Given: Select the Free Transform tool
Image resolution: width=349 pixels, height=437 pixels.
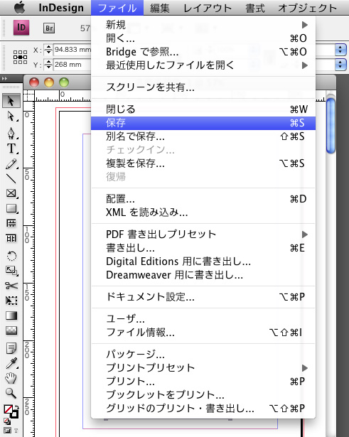Looking at the screenshot, I should [x=11, y=301].
